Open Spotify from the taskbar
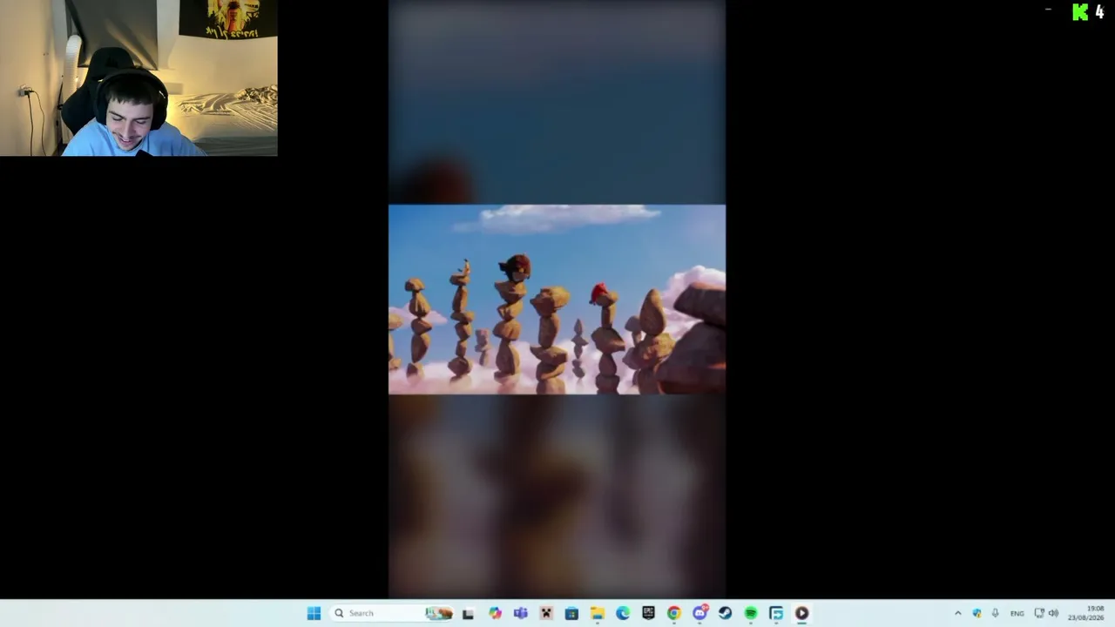1115x627 pixels. 750,613
